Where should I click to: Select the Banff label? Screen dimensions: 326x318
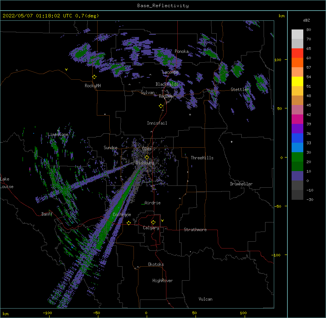47,214
